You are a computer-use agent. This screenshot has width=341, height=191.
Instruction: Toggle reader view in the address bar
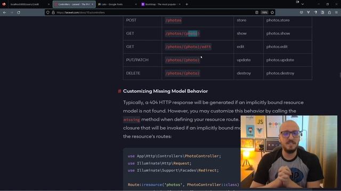coord(257,13)
